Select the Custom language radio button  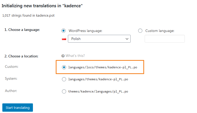(x=140, y=31)
